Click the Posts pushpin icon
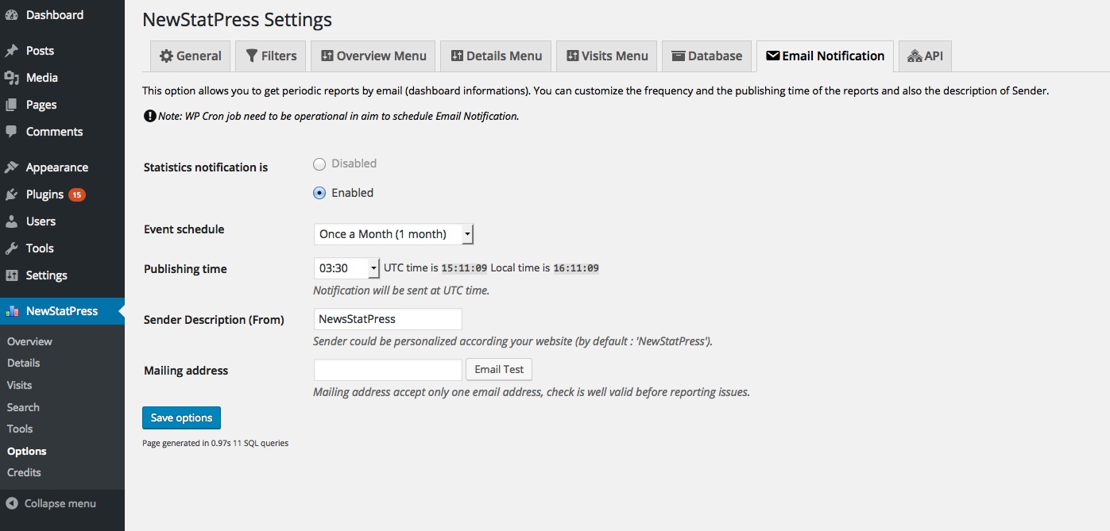Screen dimensions: 1110x531 (x=12, y=51)
